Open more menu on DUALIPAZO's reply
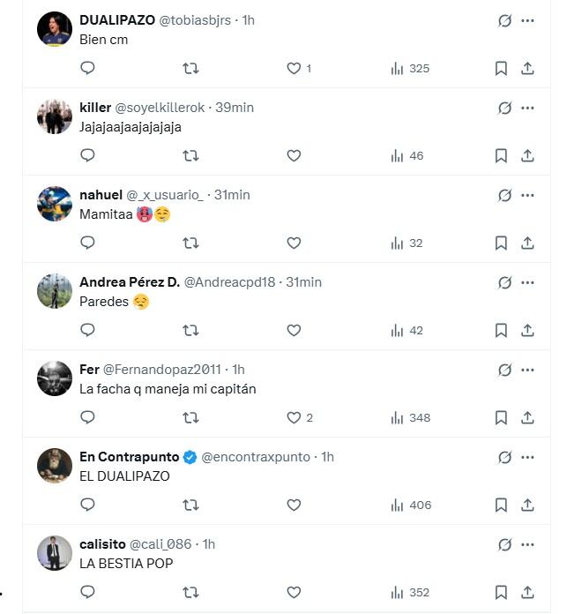This screenshot has width=567, height=614. click(x=527, y=20)
